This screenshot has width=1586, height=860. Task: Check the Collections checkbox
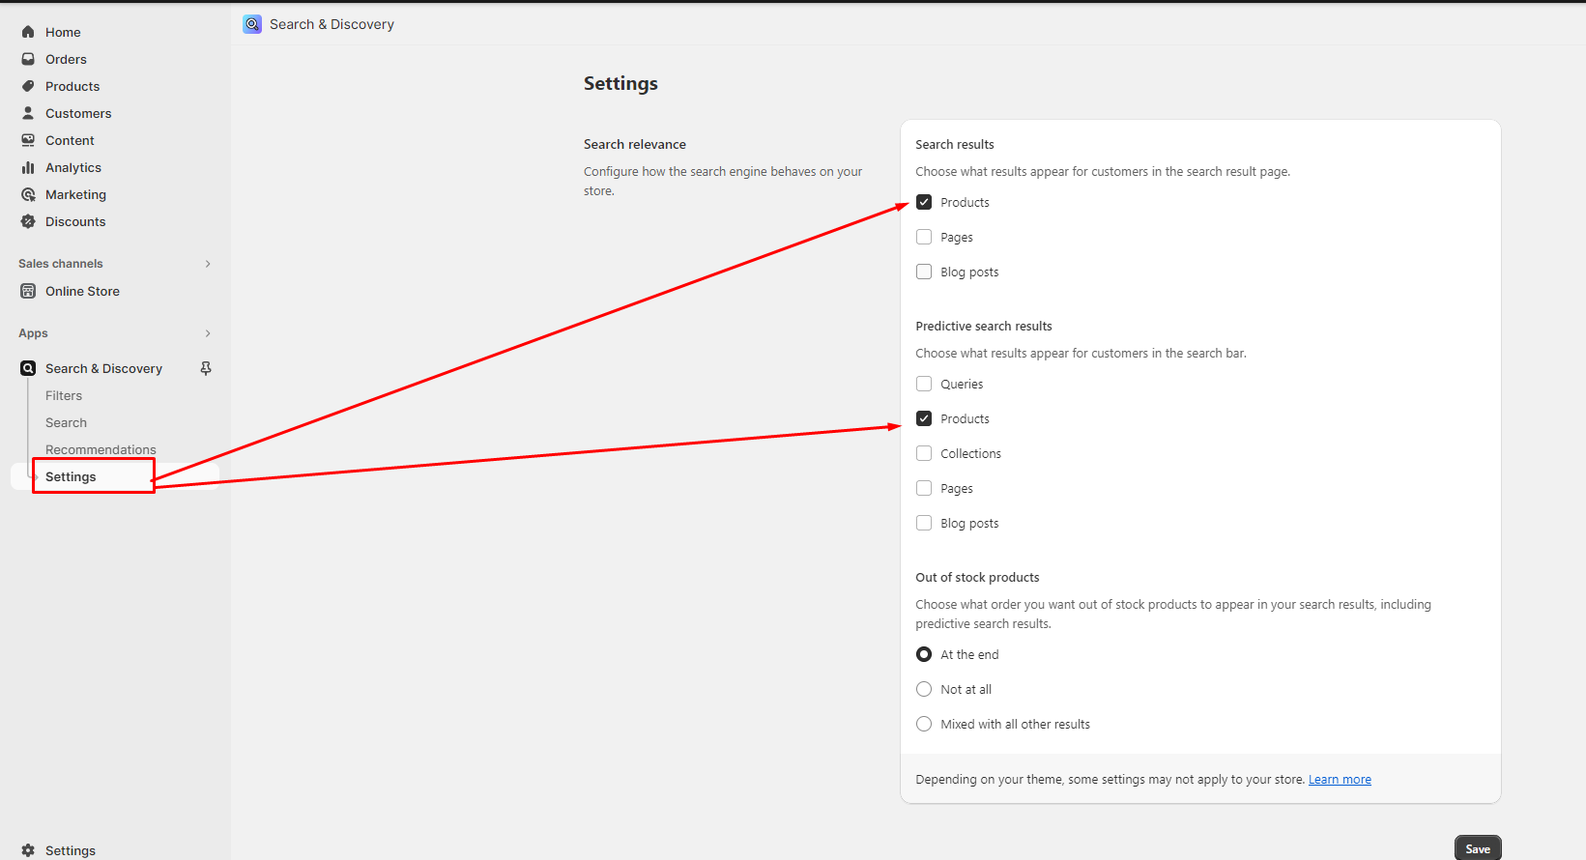pos(924,453)
